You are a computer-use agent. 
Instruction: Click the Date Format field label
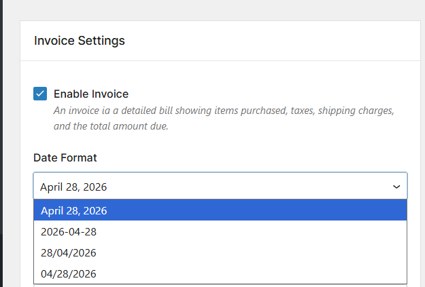(x=65, y=157)
